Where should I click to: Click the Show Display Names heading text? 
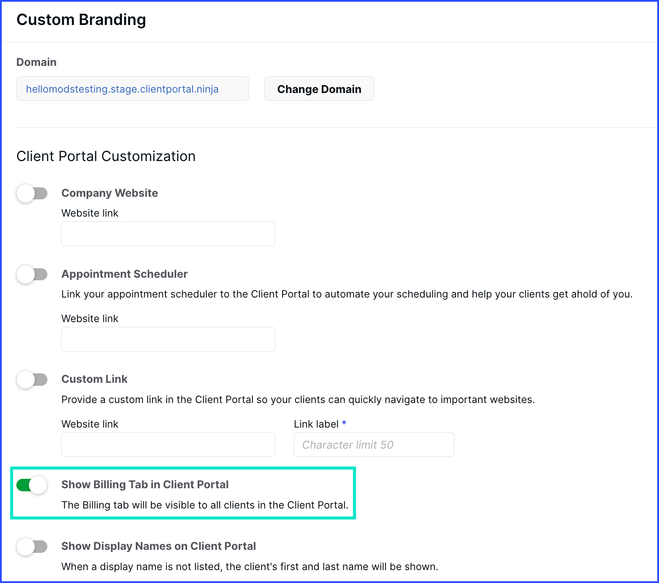tap(159, 546)
